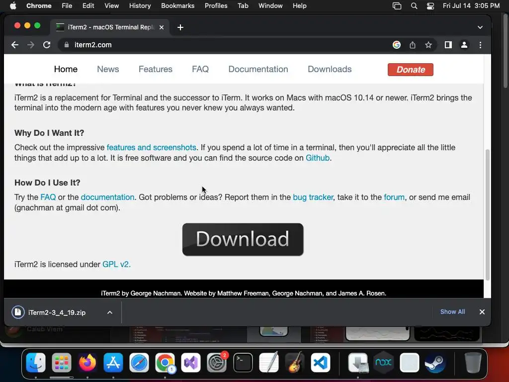This screenshot has height=382, width=509.
Task: Click the Stage Manager windows icon
Action: pos(397,6)
